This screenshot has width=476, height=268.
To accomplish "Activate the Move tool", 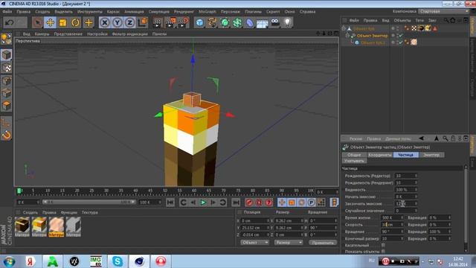I will pos(50,22).
